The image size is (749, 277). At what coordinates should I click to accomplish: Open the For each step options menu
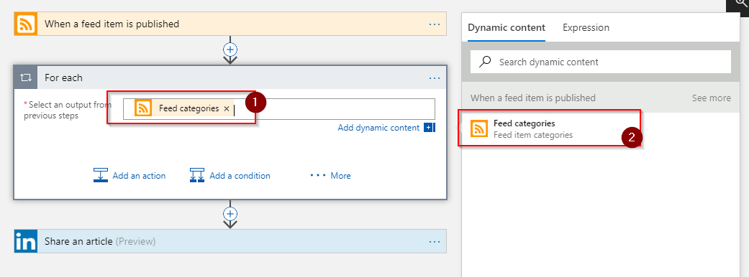434,78
